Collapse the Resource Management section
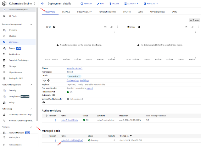Screen dimensions: 201x147 31,24
